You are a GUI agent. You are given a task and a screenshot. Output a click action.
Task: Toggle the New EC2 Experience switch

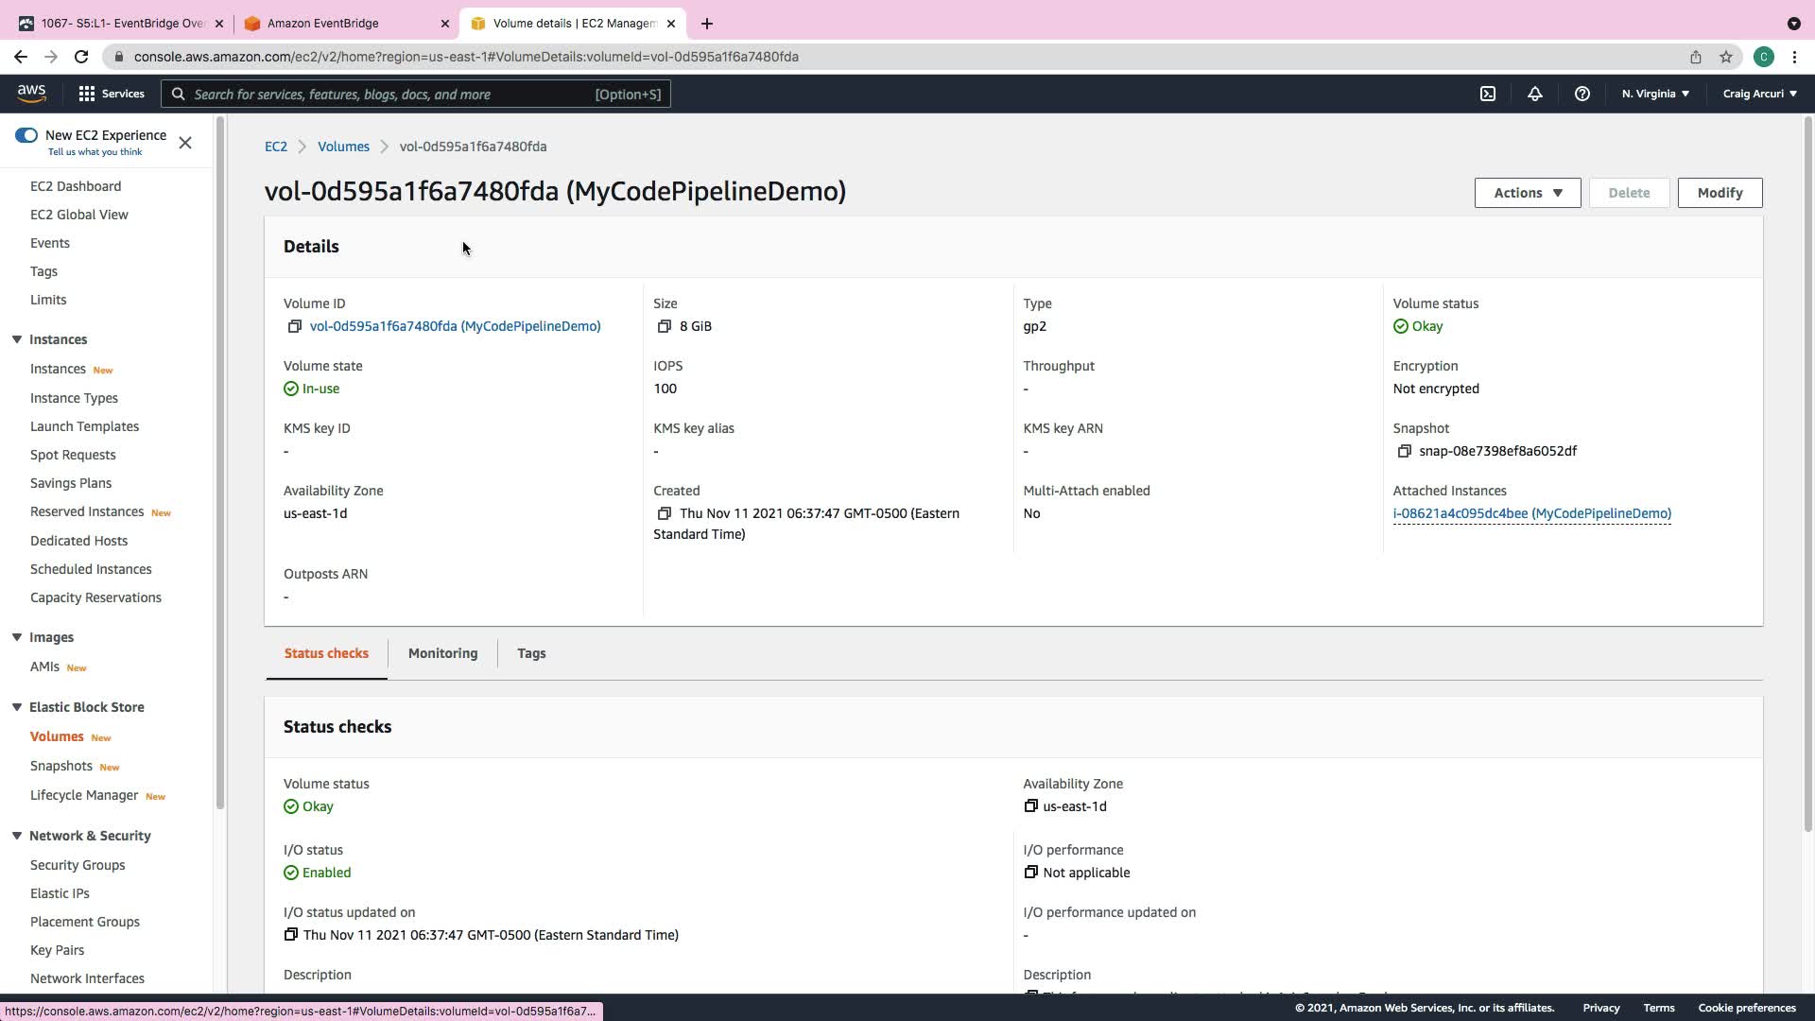point(26,135)
